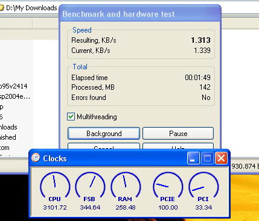
Task: Click the Benchmark and hardware test title bar
Action: point(140,14)
